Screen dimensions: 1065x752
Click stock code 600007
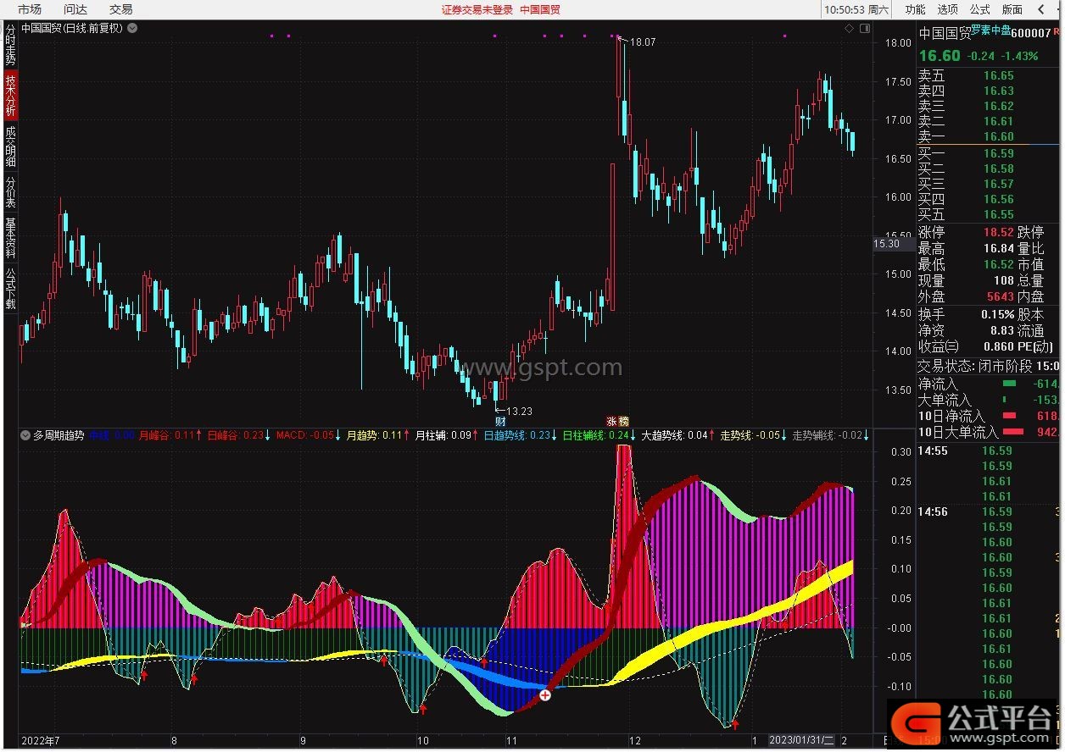coord(1031,32)
